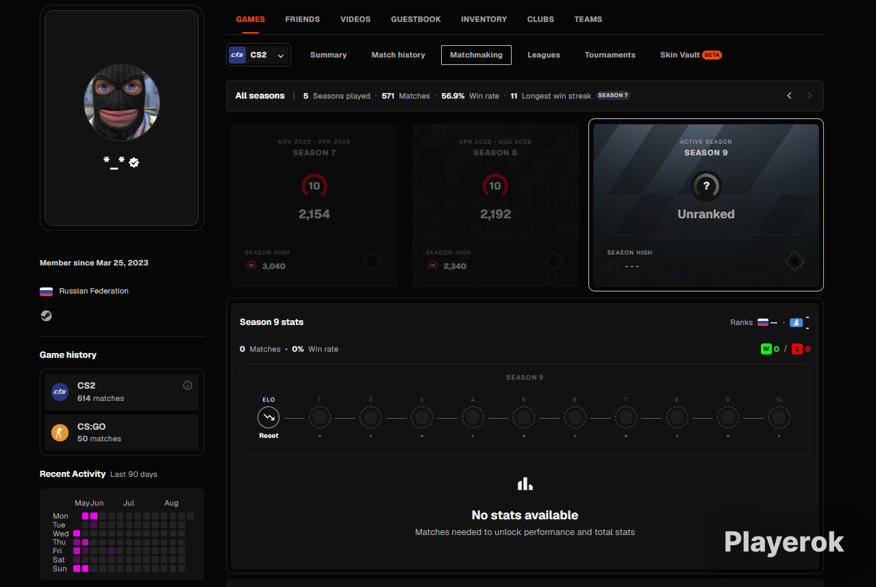876x587 pixels.
Task: Open the TEAMS tab
Action: pyautogui.click(x=588, y=19)
